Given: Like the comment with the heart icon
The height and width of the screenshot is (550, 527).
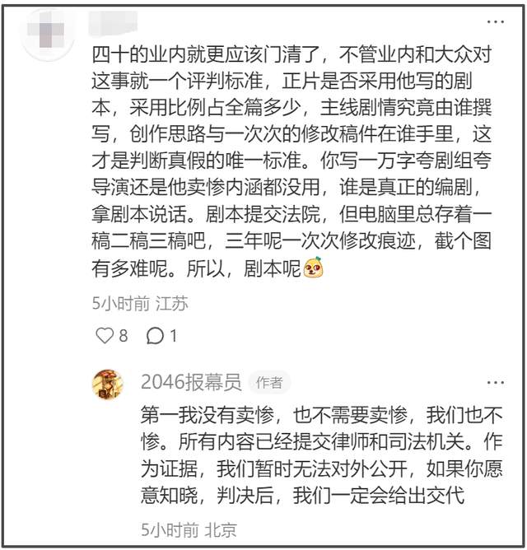Looking at the screenshot, I should 105,336.
